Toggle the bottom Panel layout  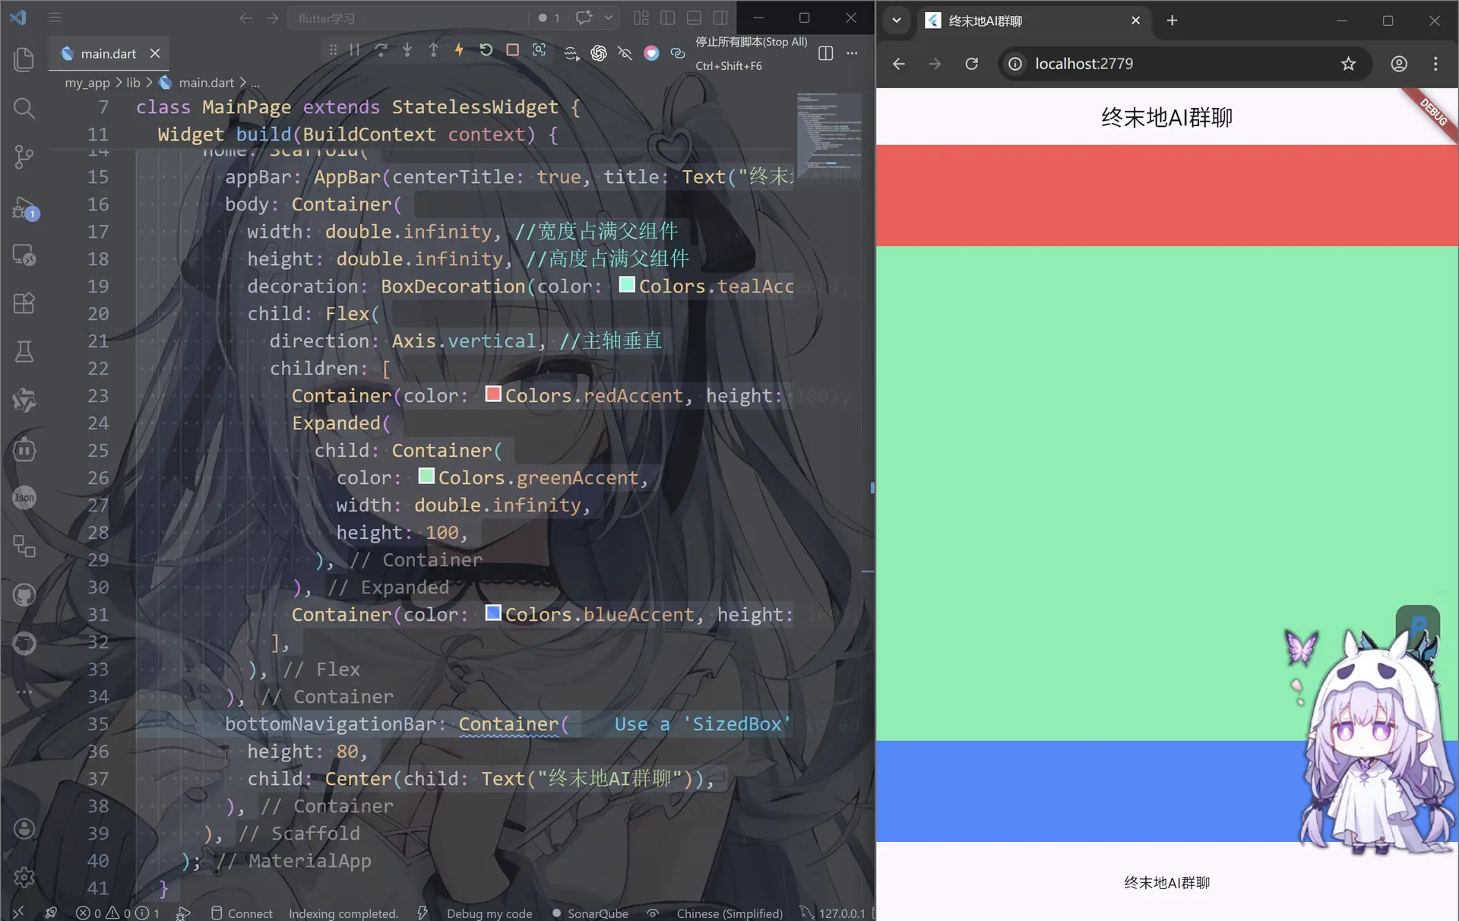694,17
